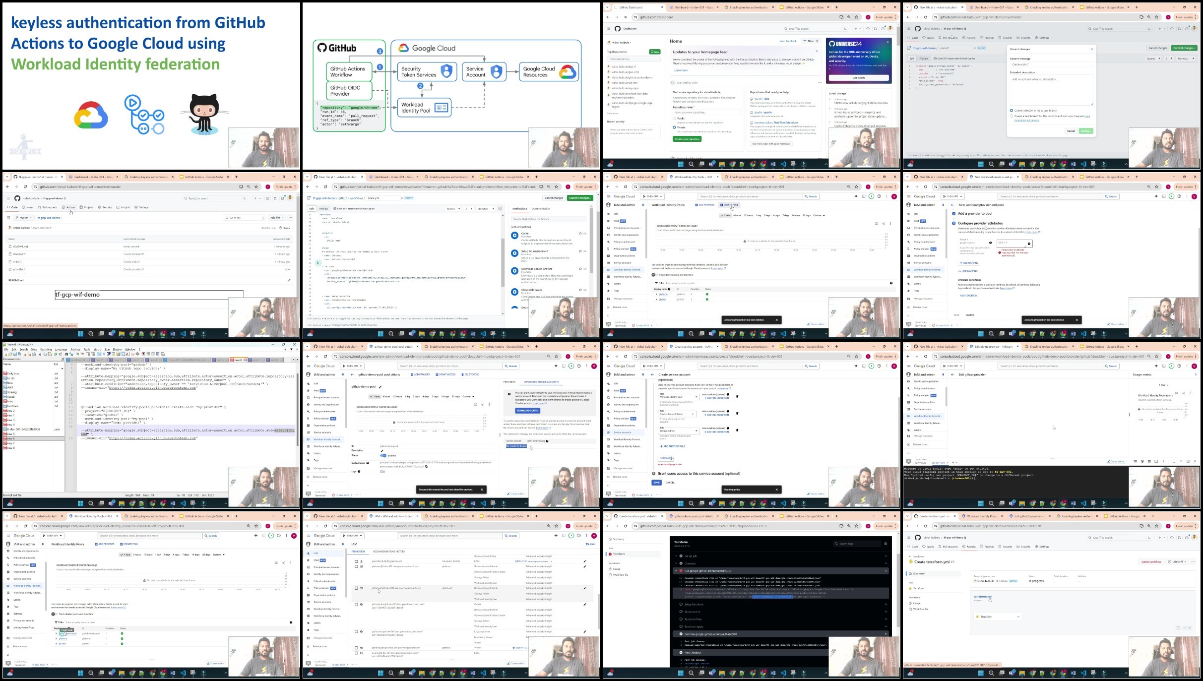Open Actions tab on the repo file-list page
Image resolution: width=1203 pixels, height=681 pixels.
[69, 207]
